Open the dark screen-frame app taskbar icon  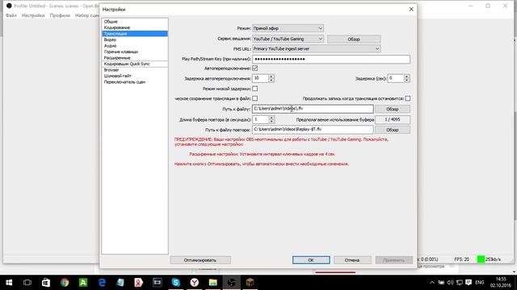[158, 283]
